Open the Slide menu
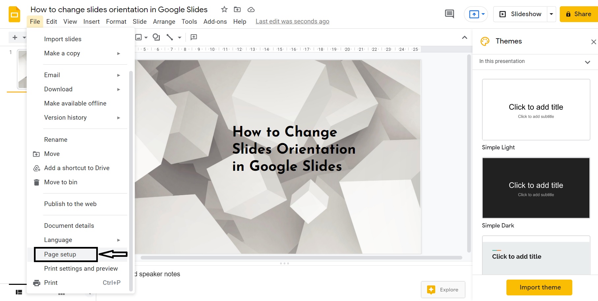598x301 pixels. pos(140,21)
